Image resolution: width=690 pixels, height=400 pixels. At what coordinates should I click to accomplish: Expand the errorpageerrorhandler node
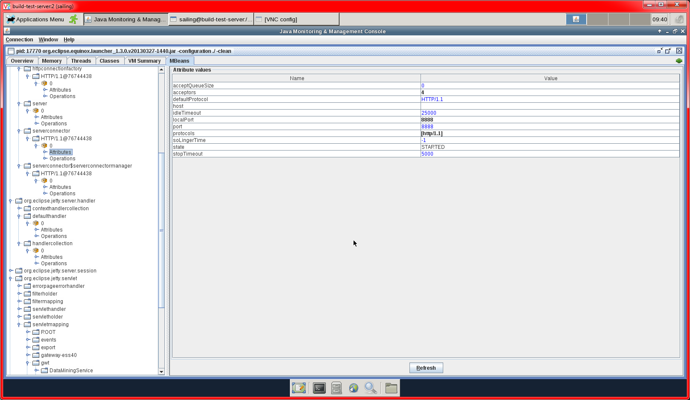(19, 286)
